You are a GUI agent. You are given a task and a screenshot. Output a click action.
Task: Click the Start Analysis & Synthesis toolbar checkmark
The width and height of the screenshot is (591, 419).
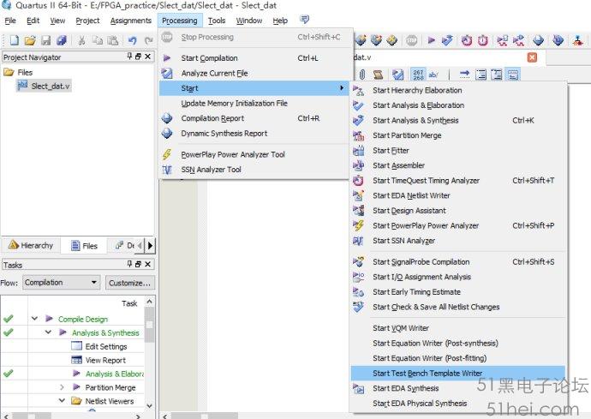[447, 40]
